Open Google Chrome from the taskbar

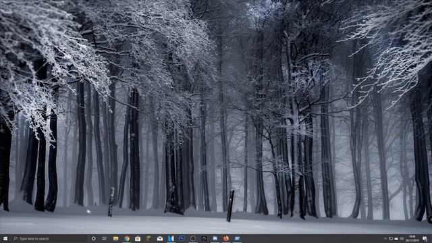pos(127,238)
